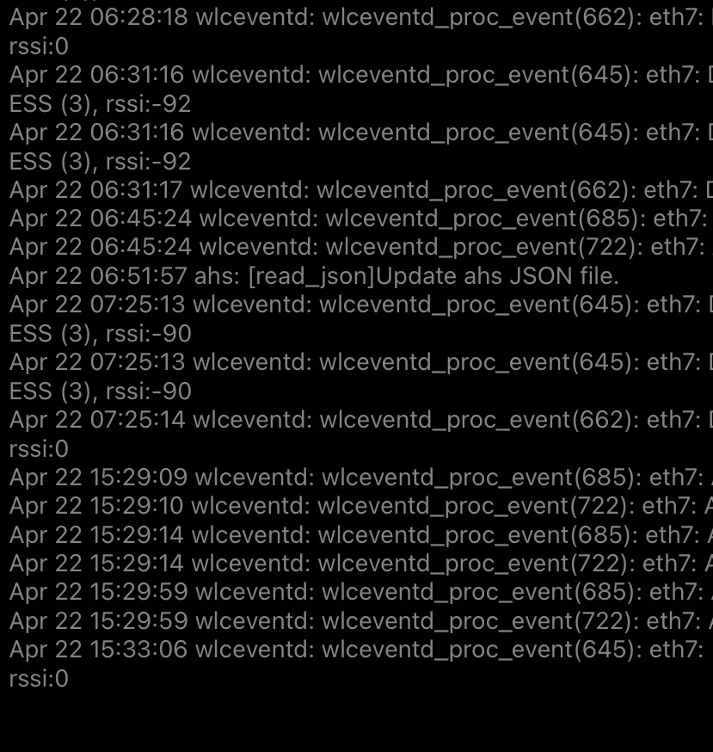Screen dimensions: 713x752
Task: Click the 15:29:59 event(685) entry
Action: (360, 592)
